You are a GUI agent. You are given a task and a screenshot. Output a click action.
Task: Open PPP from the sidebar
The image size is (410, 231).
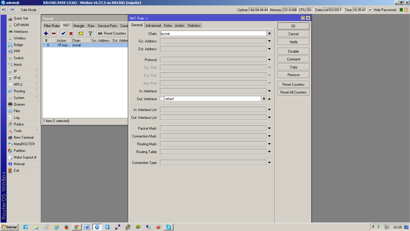tap(24, 51)
